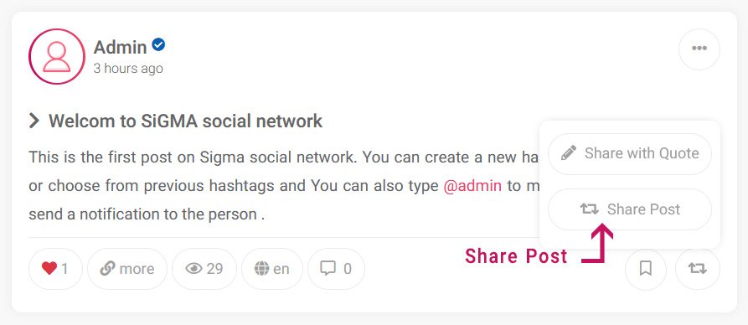Click the en language button
The image size is (748, 325).
[272, 269]
